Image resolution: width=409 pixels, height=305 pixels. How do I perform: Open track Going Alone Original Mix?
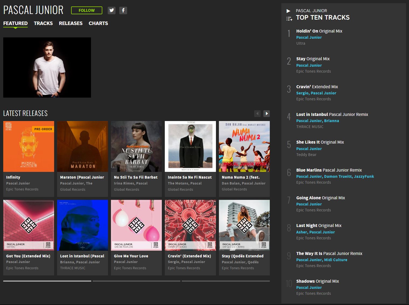(x=321, y=198)
